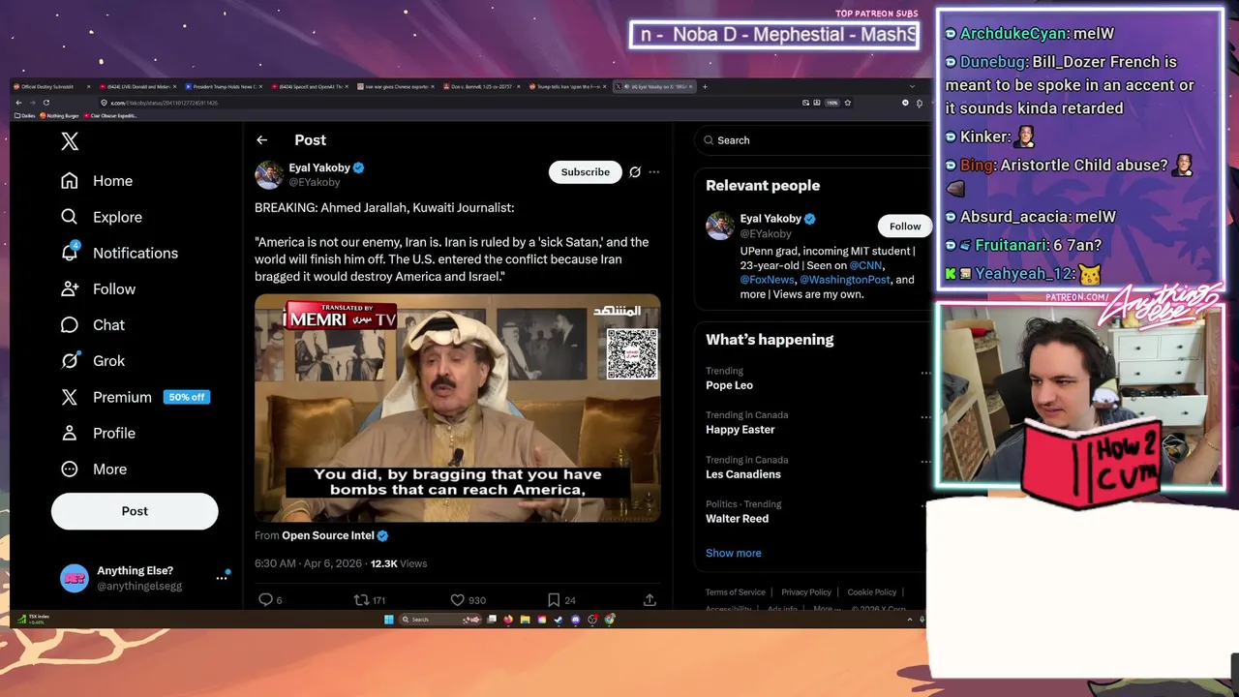
Task: Bookmark the post
Action: (x=553, y=600)
